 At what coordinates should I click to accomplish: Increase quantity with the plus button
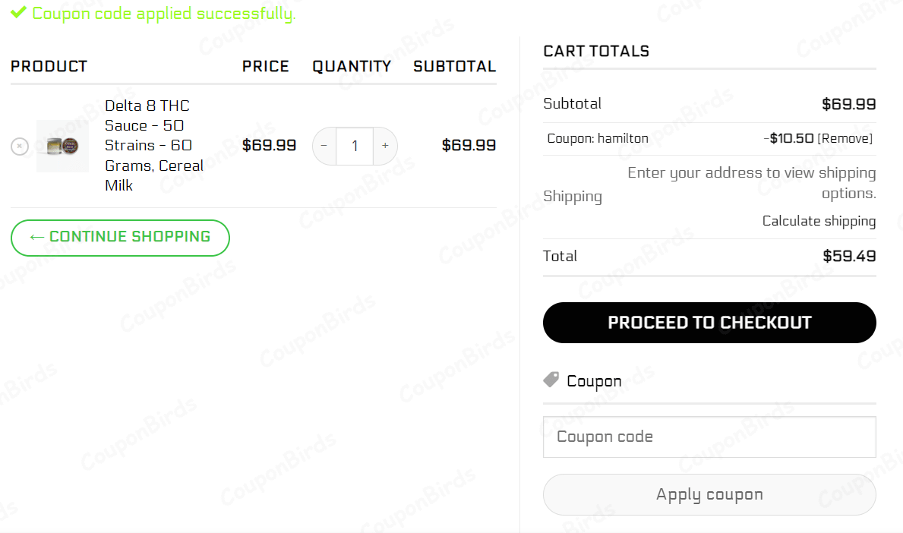click(x=385, y=146)
